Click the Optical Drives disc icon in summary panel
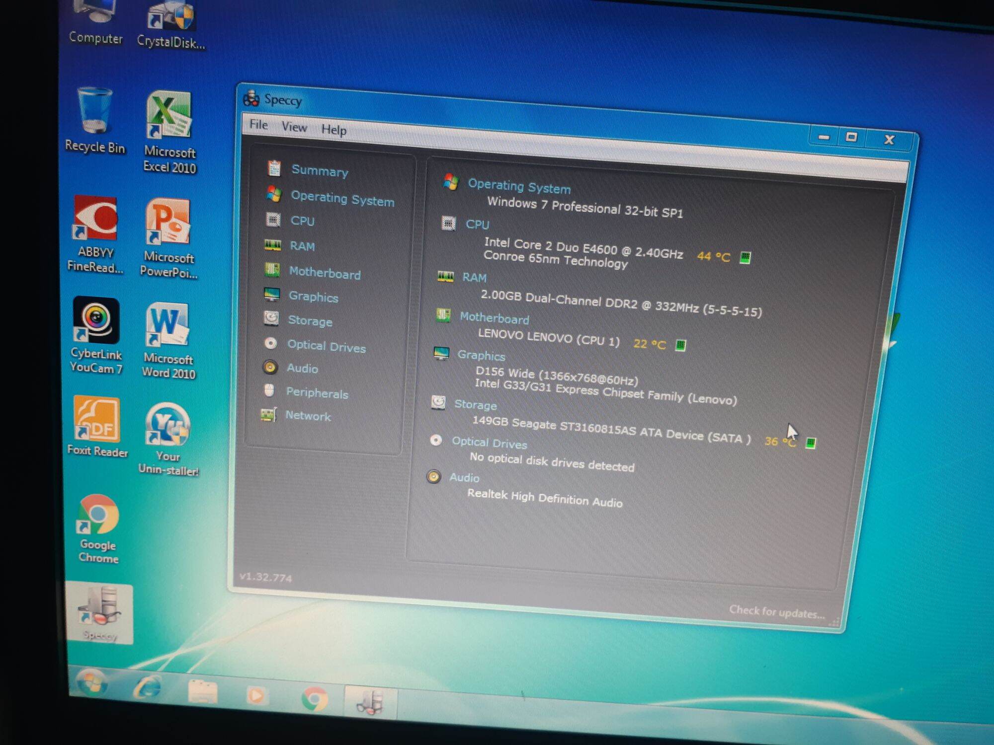Viewport: 994px width, 745px height. click(x=436, y=440)
